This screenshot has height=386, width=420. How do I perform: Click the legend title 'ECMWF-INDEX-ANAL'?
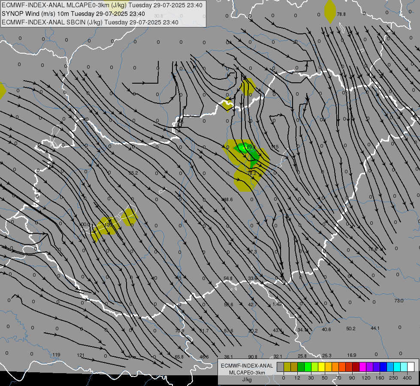[247, 366]
